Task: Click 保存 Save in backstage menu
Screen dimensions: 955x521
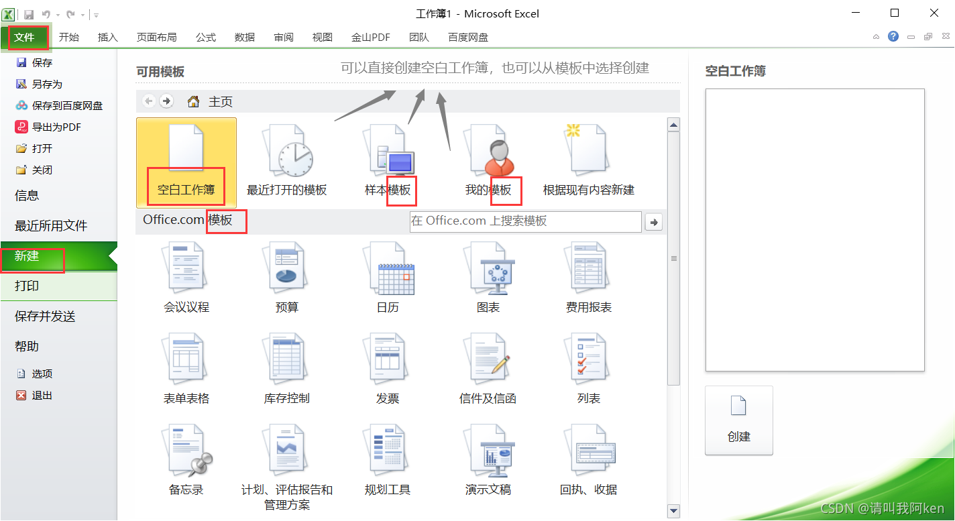Action: tap(35, 63)
